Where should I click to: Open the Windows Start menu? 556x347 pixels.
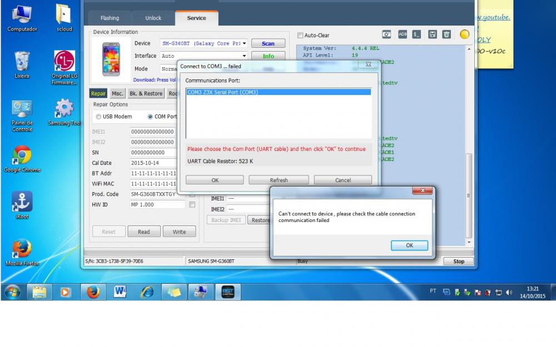coord(12,292)
